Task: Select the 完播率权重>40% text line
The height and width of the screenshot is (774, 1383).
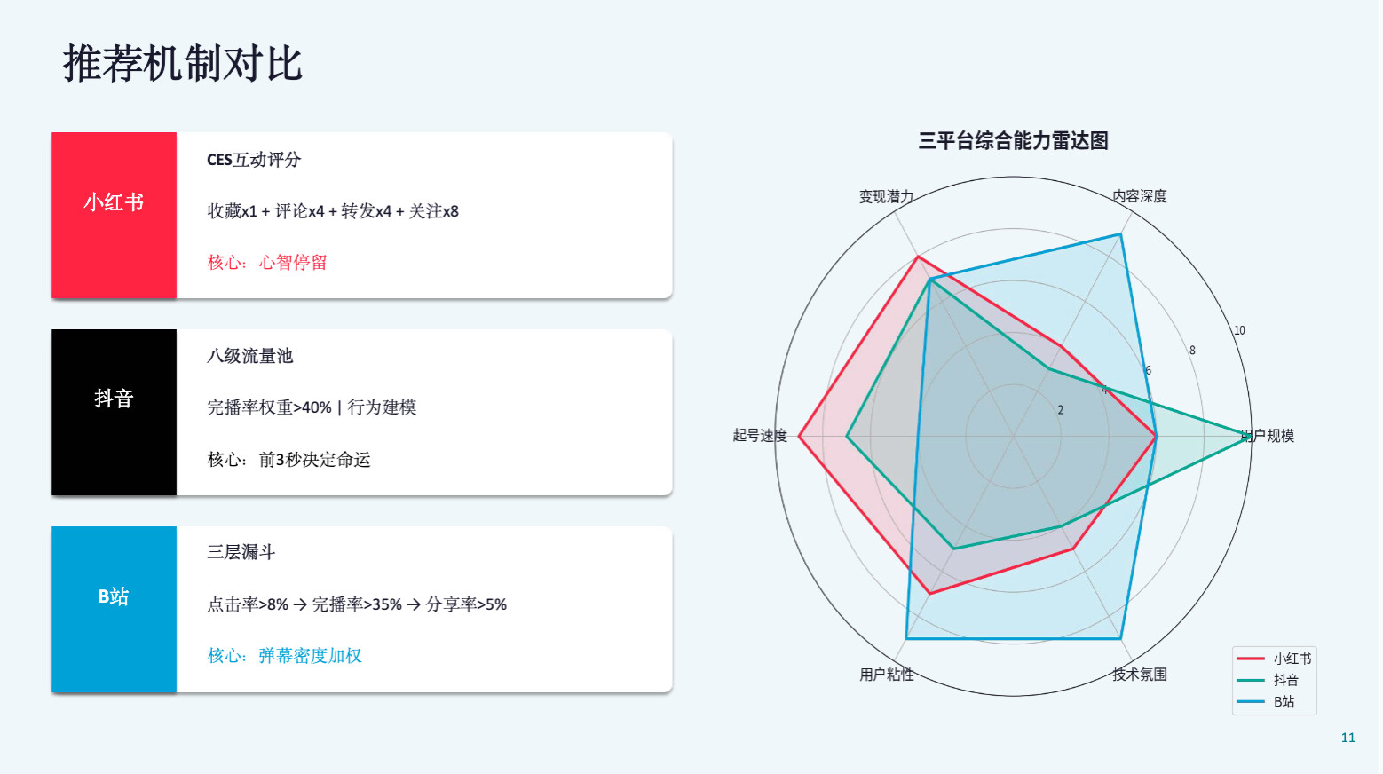Action: pos(312,407)
